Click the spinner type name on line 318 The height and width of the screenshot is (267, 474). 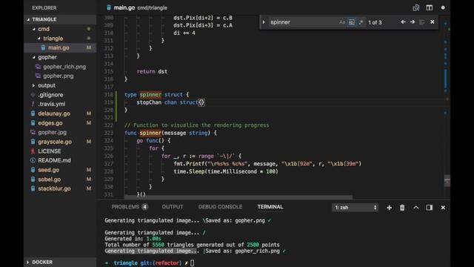tap(150, 95)
